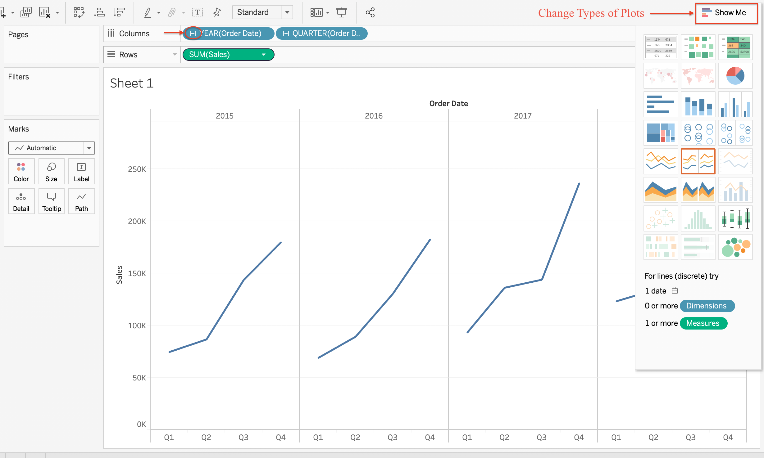
Task: Click the Sales axis title
Action: 119,275
